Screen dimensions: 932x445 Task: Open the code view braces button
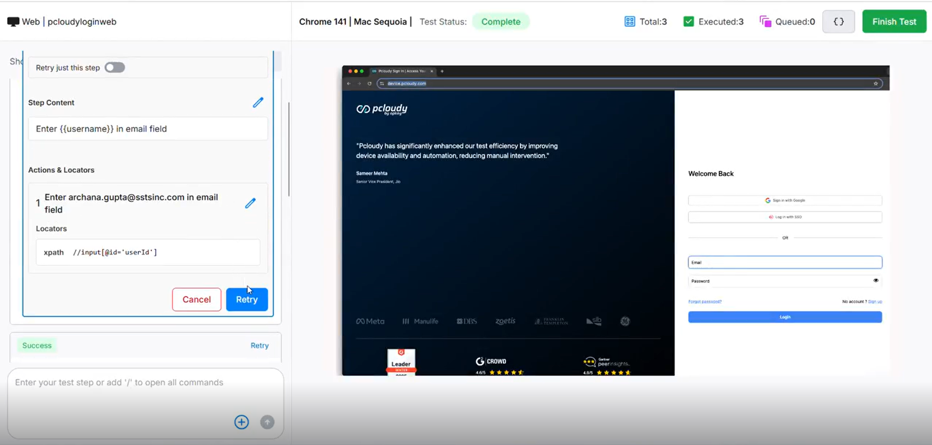pos(838,22)
